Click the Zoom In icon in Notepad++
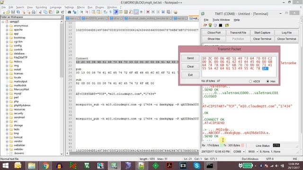303x170 pixels. (x=81, y=12)
